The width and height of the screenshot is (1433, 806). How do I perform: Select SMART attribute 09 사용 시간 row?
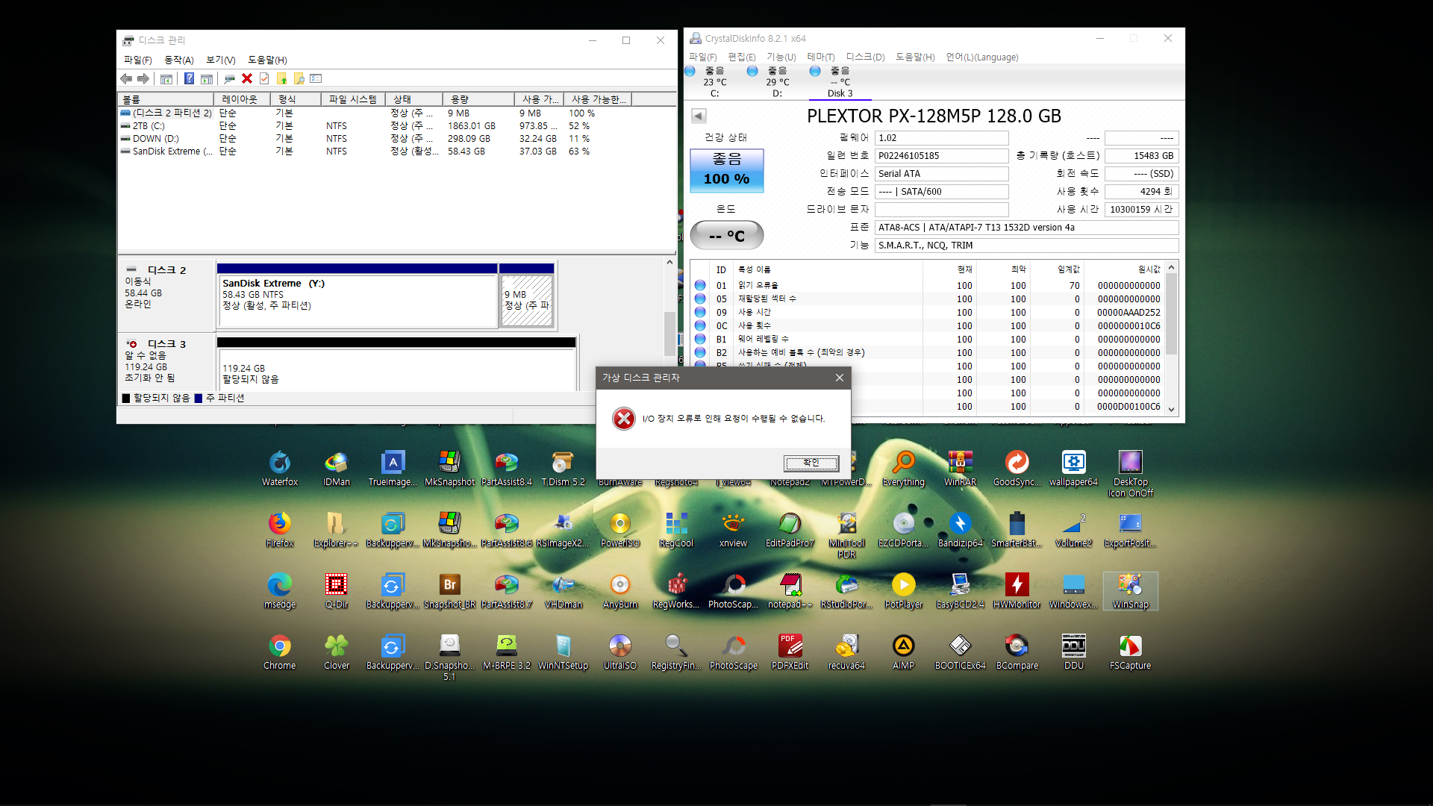pyautogui.click(x=928, y=313)
